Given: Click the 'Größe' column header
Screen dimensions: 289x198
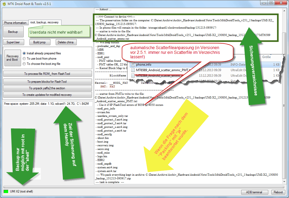Looking at the screenshot, I should 266,57.
